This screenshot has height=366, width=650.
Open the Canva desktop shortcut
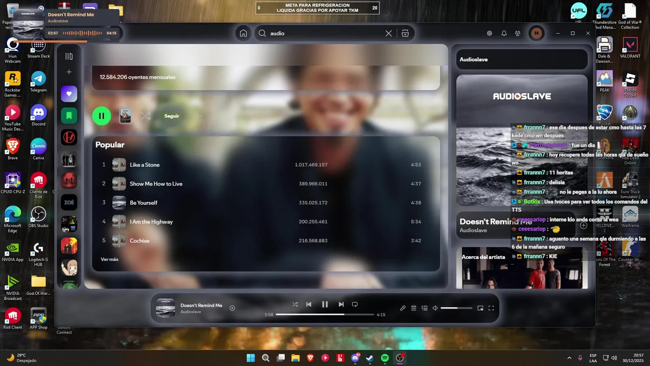pos(39,149)
